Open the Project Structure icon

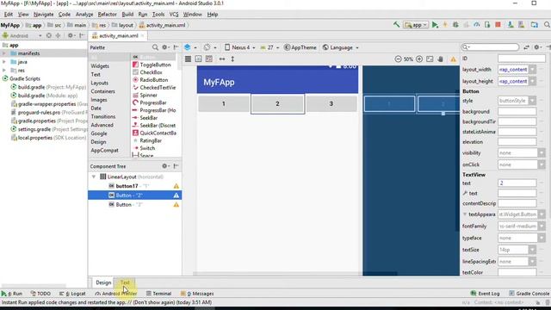(534, 25)
